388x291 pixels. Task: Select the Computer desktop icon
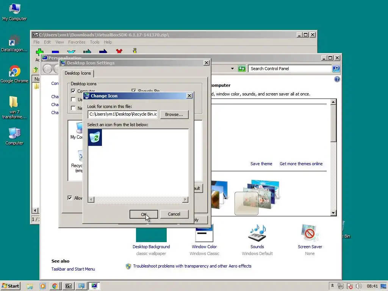[14, 136]
